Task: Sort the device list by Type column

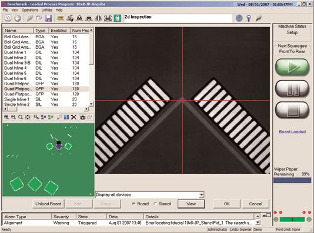Action: (41, 31)
